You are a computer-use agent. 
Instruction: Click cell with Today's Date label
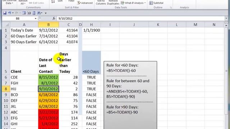24,30
